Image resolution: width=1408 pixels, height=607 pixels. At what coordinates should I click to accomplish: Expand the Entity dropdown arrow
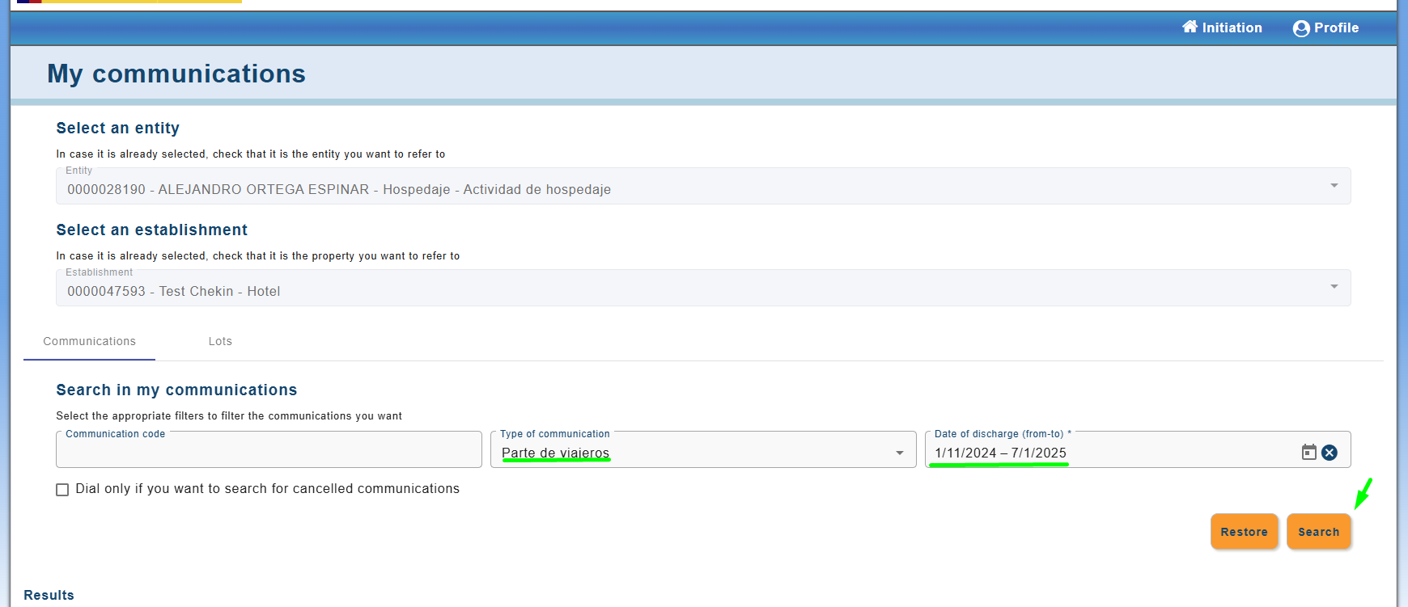(1334, 186)
